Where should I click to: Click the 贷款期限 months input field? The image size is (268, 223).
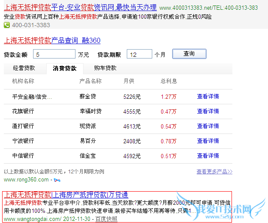point(139,54)
